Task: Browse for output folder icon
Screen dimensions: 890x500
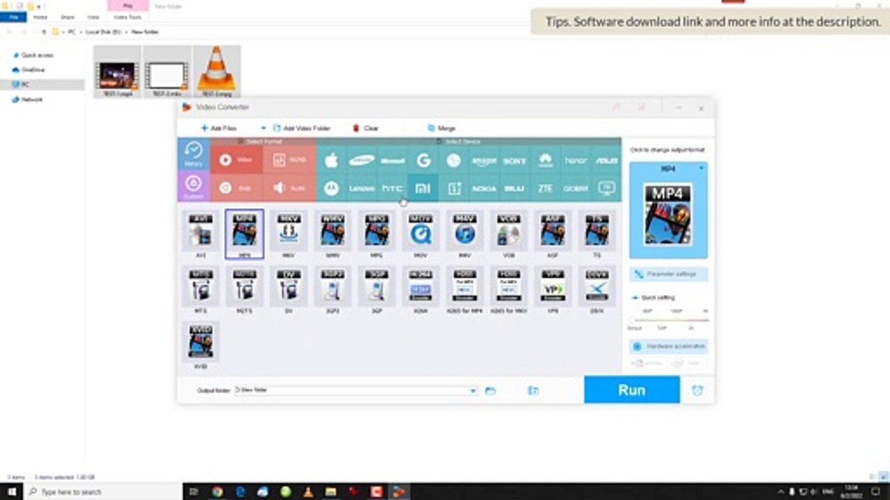Action: [491, 391]
